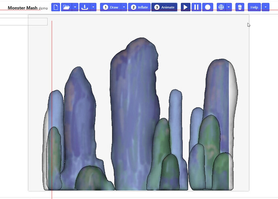
Task: Play the animation
Action: [186, 7]
